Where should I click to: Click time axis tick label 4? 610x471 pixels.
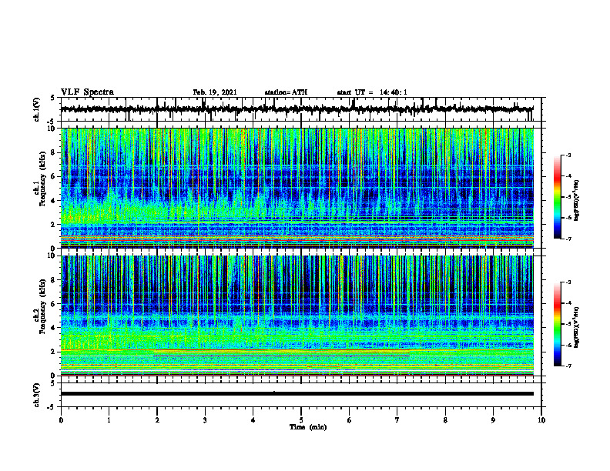pyautogui.click(x=253, y=420)
